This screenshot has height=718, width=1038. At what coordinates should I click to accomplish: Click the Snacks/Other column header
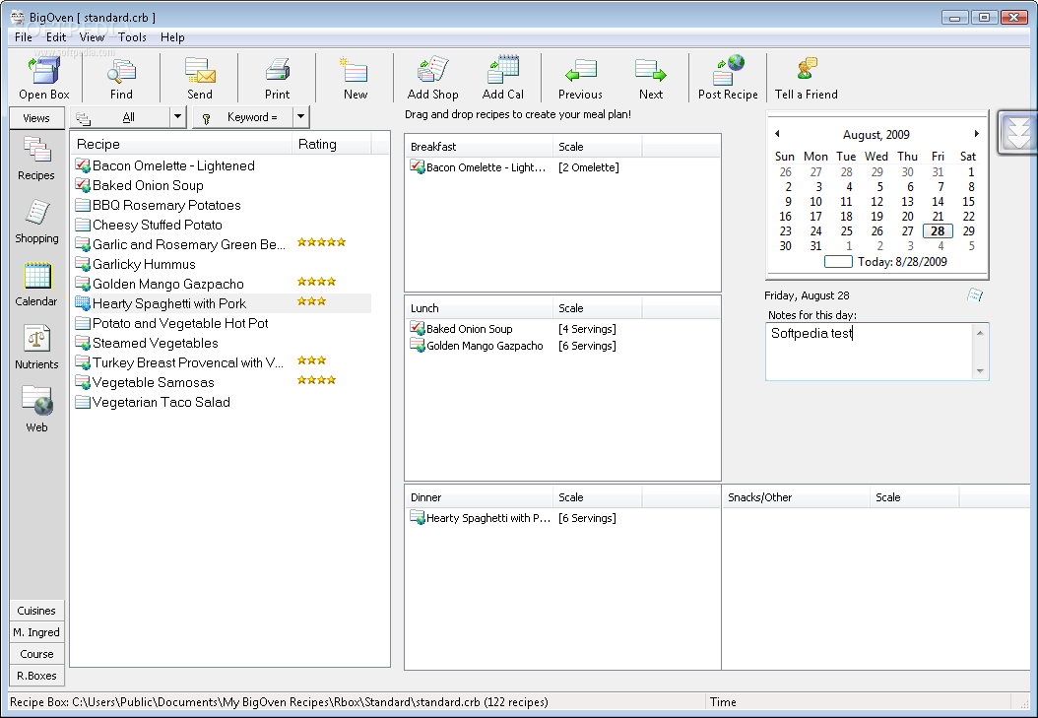tap(795, 497)
